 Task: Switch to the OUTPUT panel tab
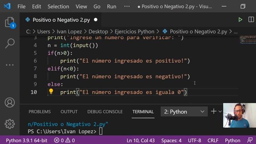[x=69, y=112]
